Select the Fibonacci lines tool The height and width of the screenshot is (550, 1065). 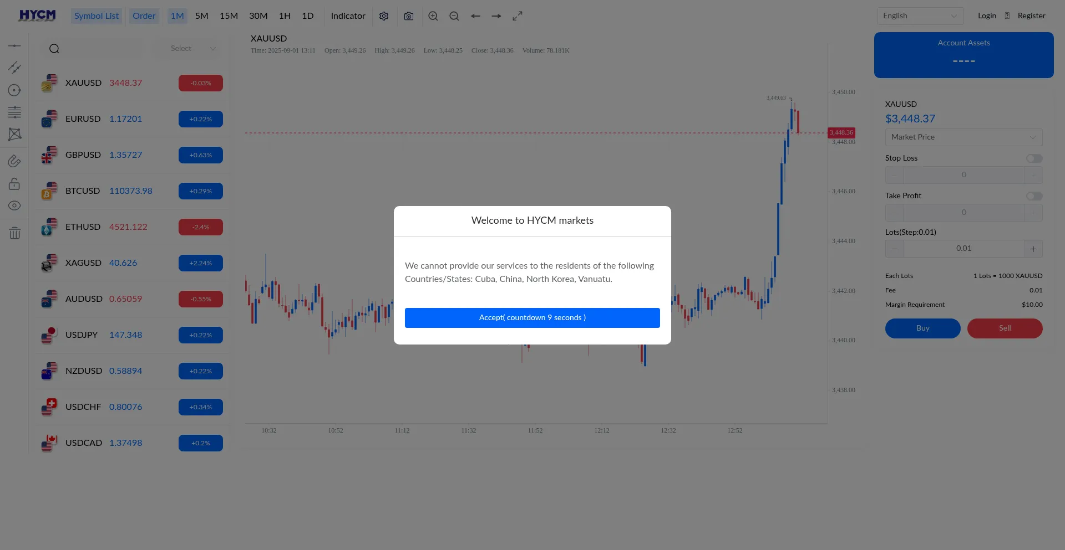[x=14, y=112]
